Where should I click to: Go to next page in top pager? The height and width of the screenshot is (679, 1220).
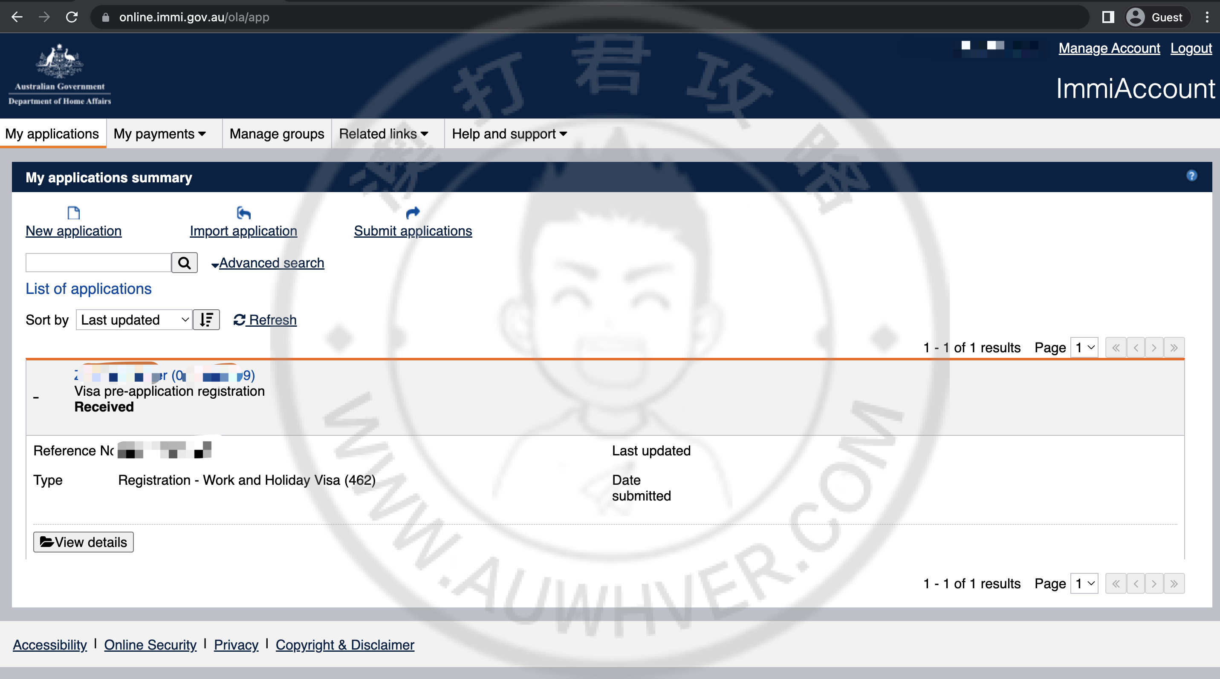pyautogui.click(x=1155, y=348)
